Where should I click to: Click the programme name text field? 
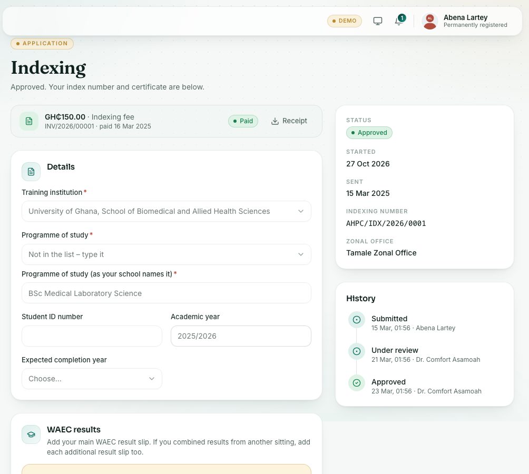[x=166, y=293]
